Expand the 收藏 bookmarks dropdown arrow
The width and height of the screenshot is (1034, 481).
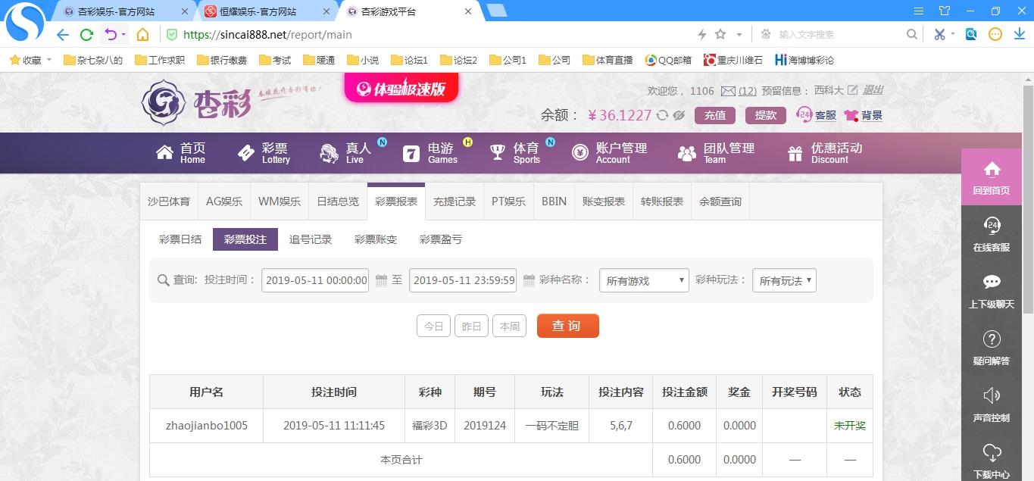pyautogui.click(x=49, y=60)
